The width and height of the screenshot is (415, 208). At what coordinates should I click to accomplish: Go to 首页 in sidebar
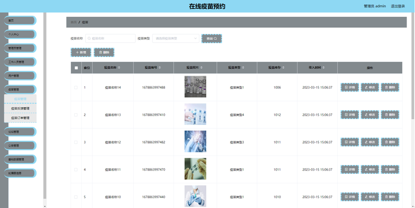(x=20, y=20)
